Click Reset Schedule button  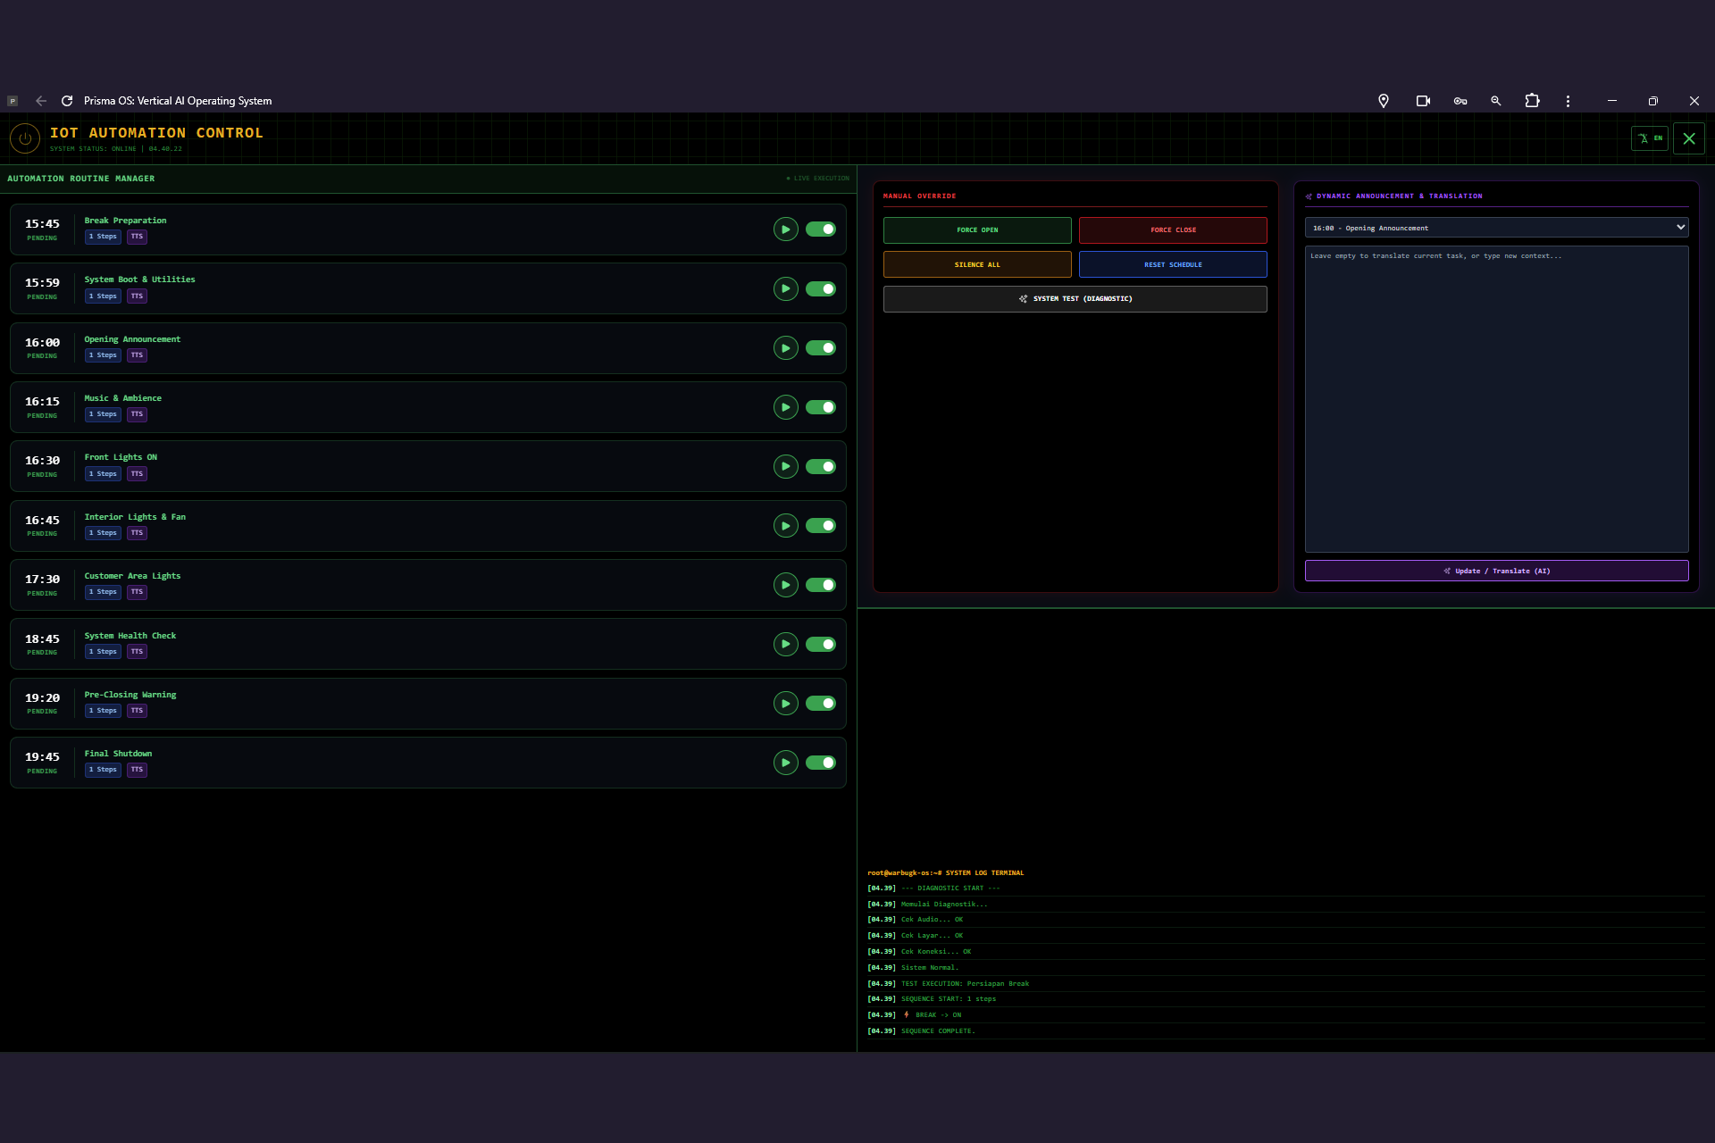(1172, 264)
